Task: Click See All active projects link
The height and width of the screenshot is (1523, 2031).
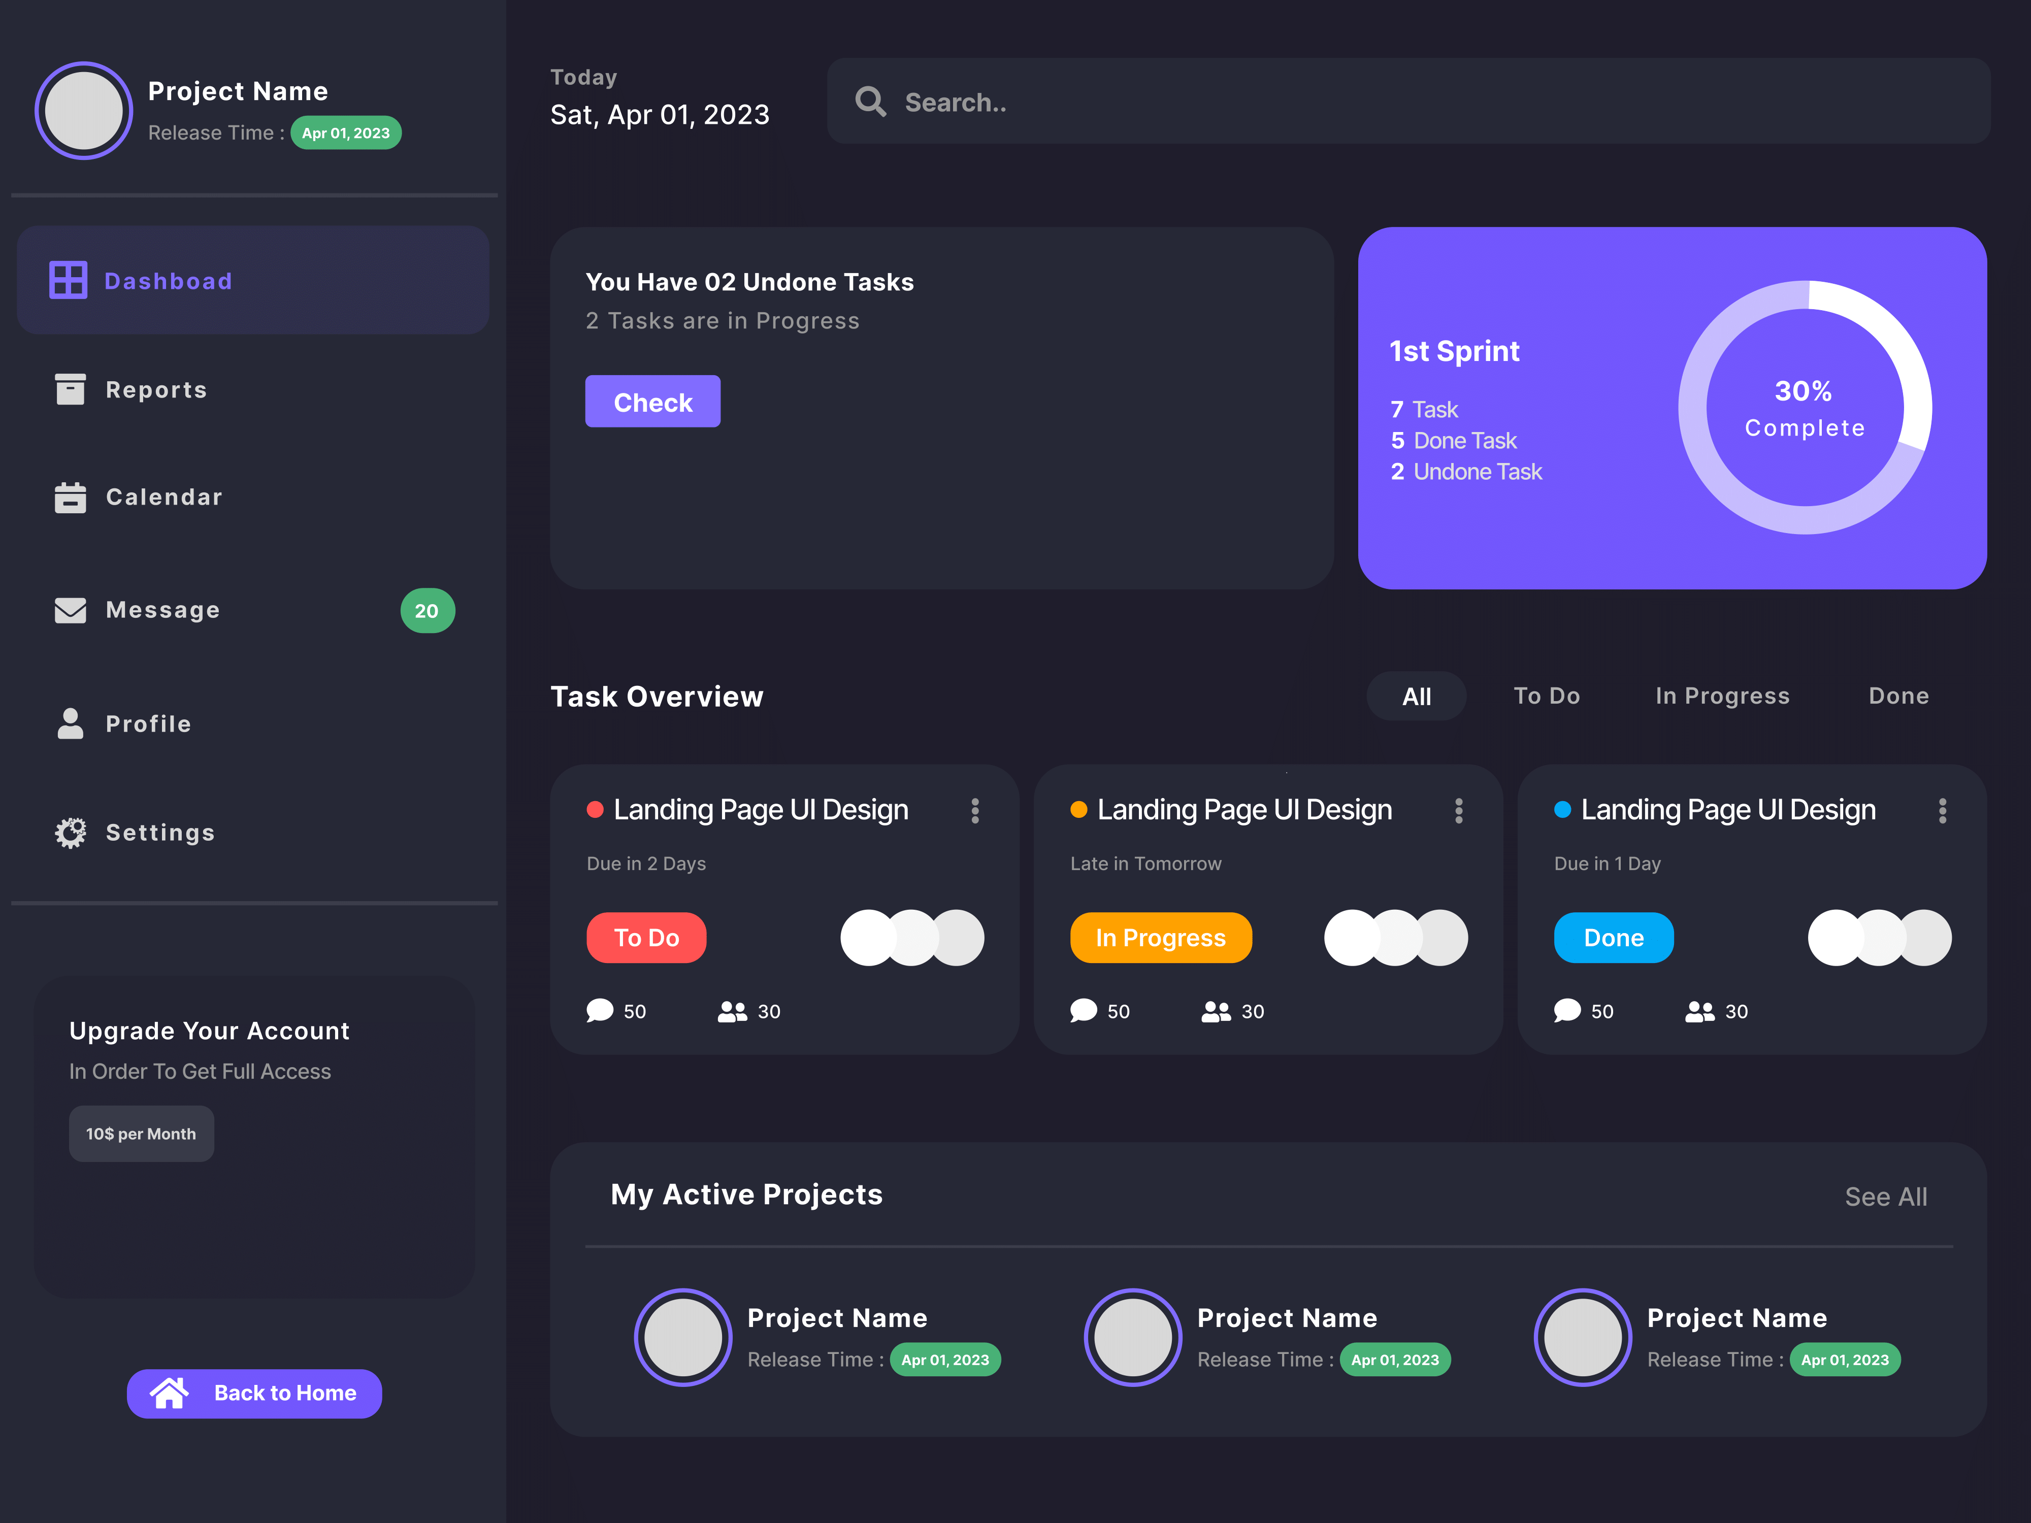Action: [1886, 1197]
